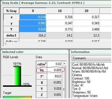Select the 10% Gray column header

coord(59,11)
